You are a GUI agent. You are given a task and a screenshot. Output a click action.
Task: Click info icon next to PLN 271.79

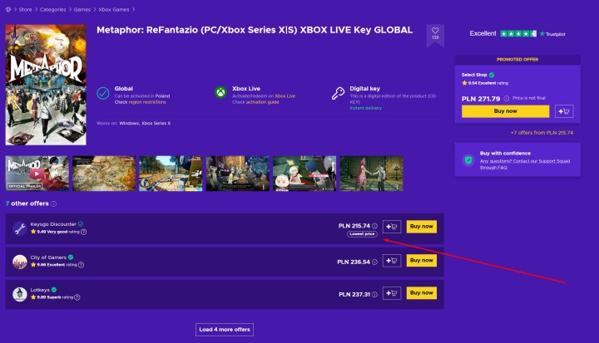(506, 99)
